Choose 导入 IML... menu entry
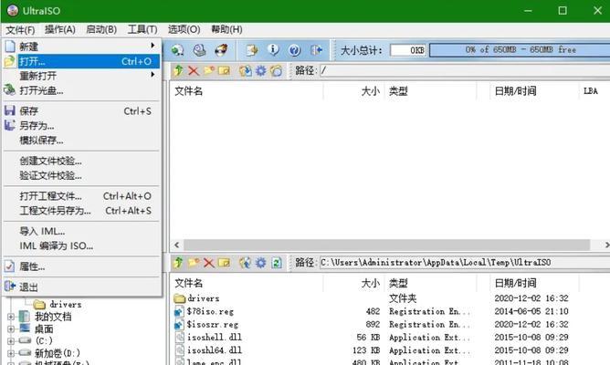The image size is (610, 365). tap(81, 231)
